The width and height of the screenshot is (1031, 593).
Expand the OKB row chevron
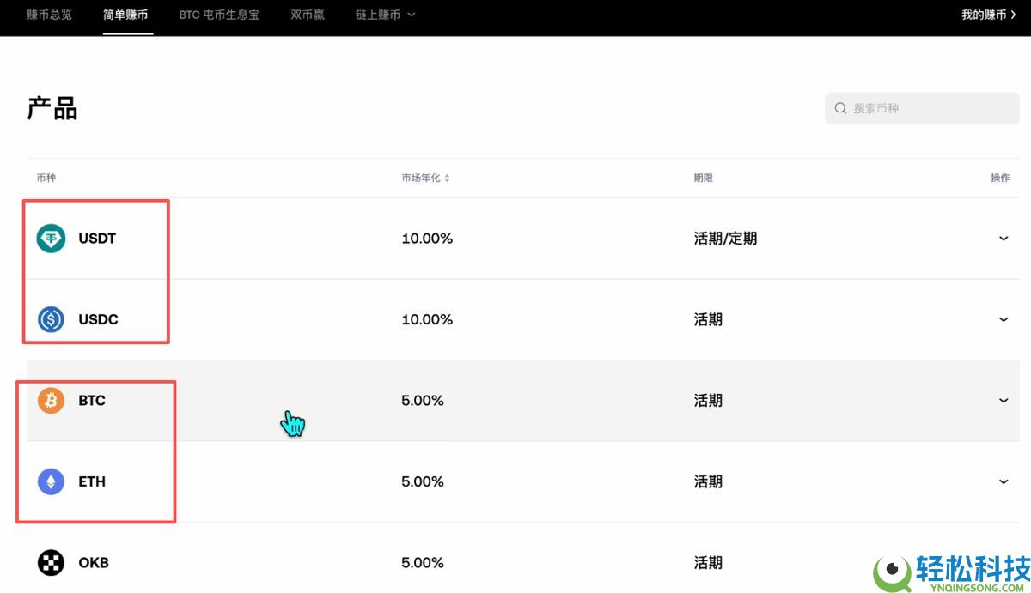click(1004, 562)
